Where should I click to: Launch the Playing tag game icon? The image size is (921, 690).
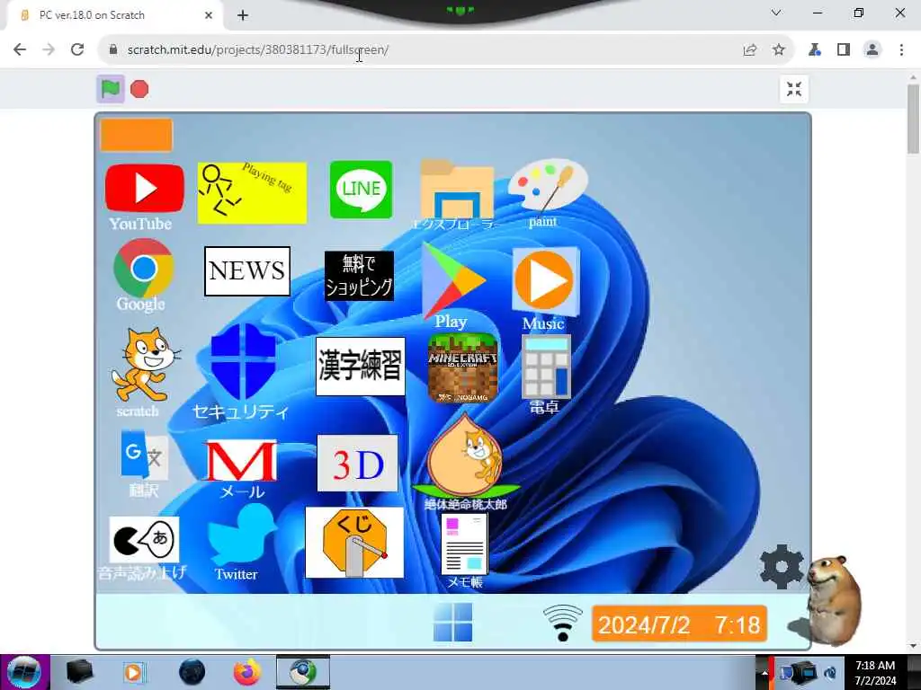(252, 193)
